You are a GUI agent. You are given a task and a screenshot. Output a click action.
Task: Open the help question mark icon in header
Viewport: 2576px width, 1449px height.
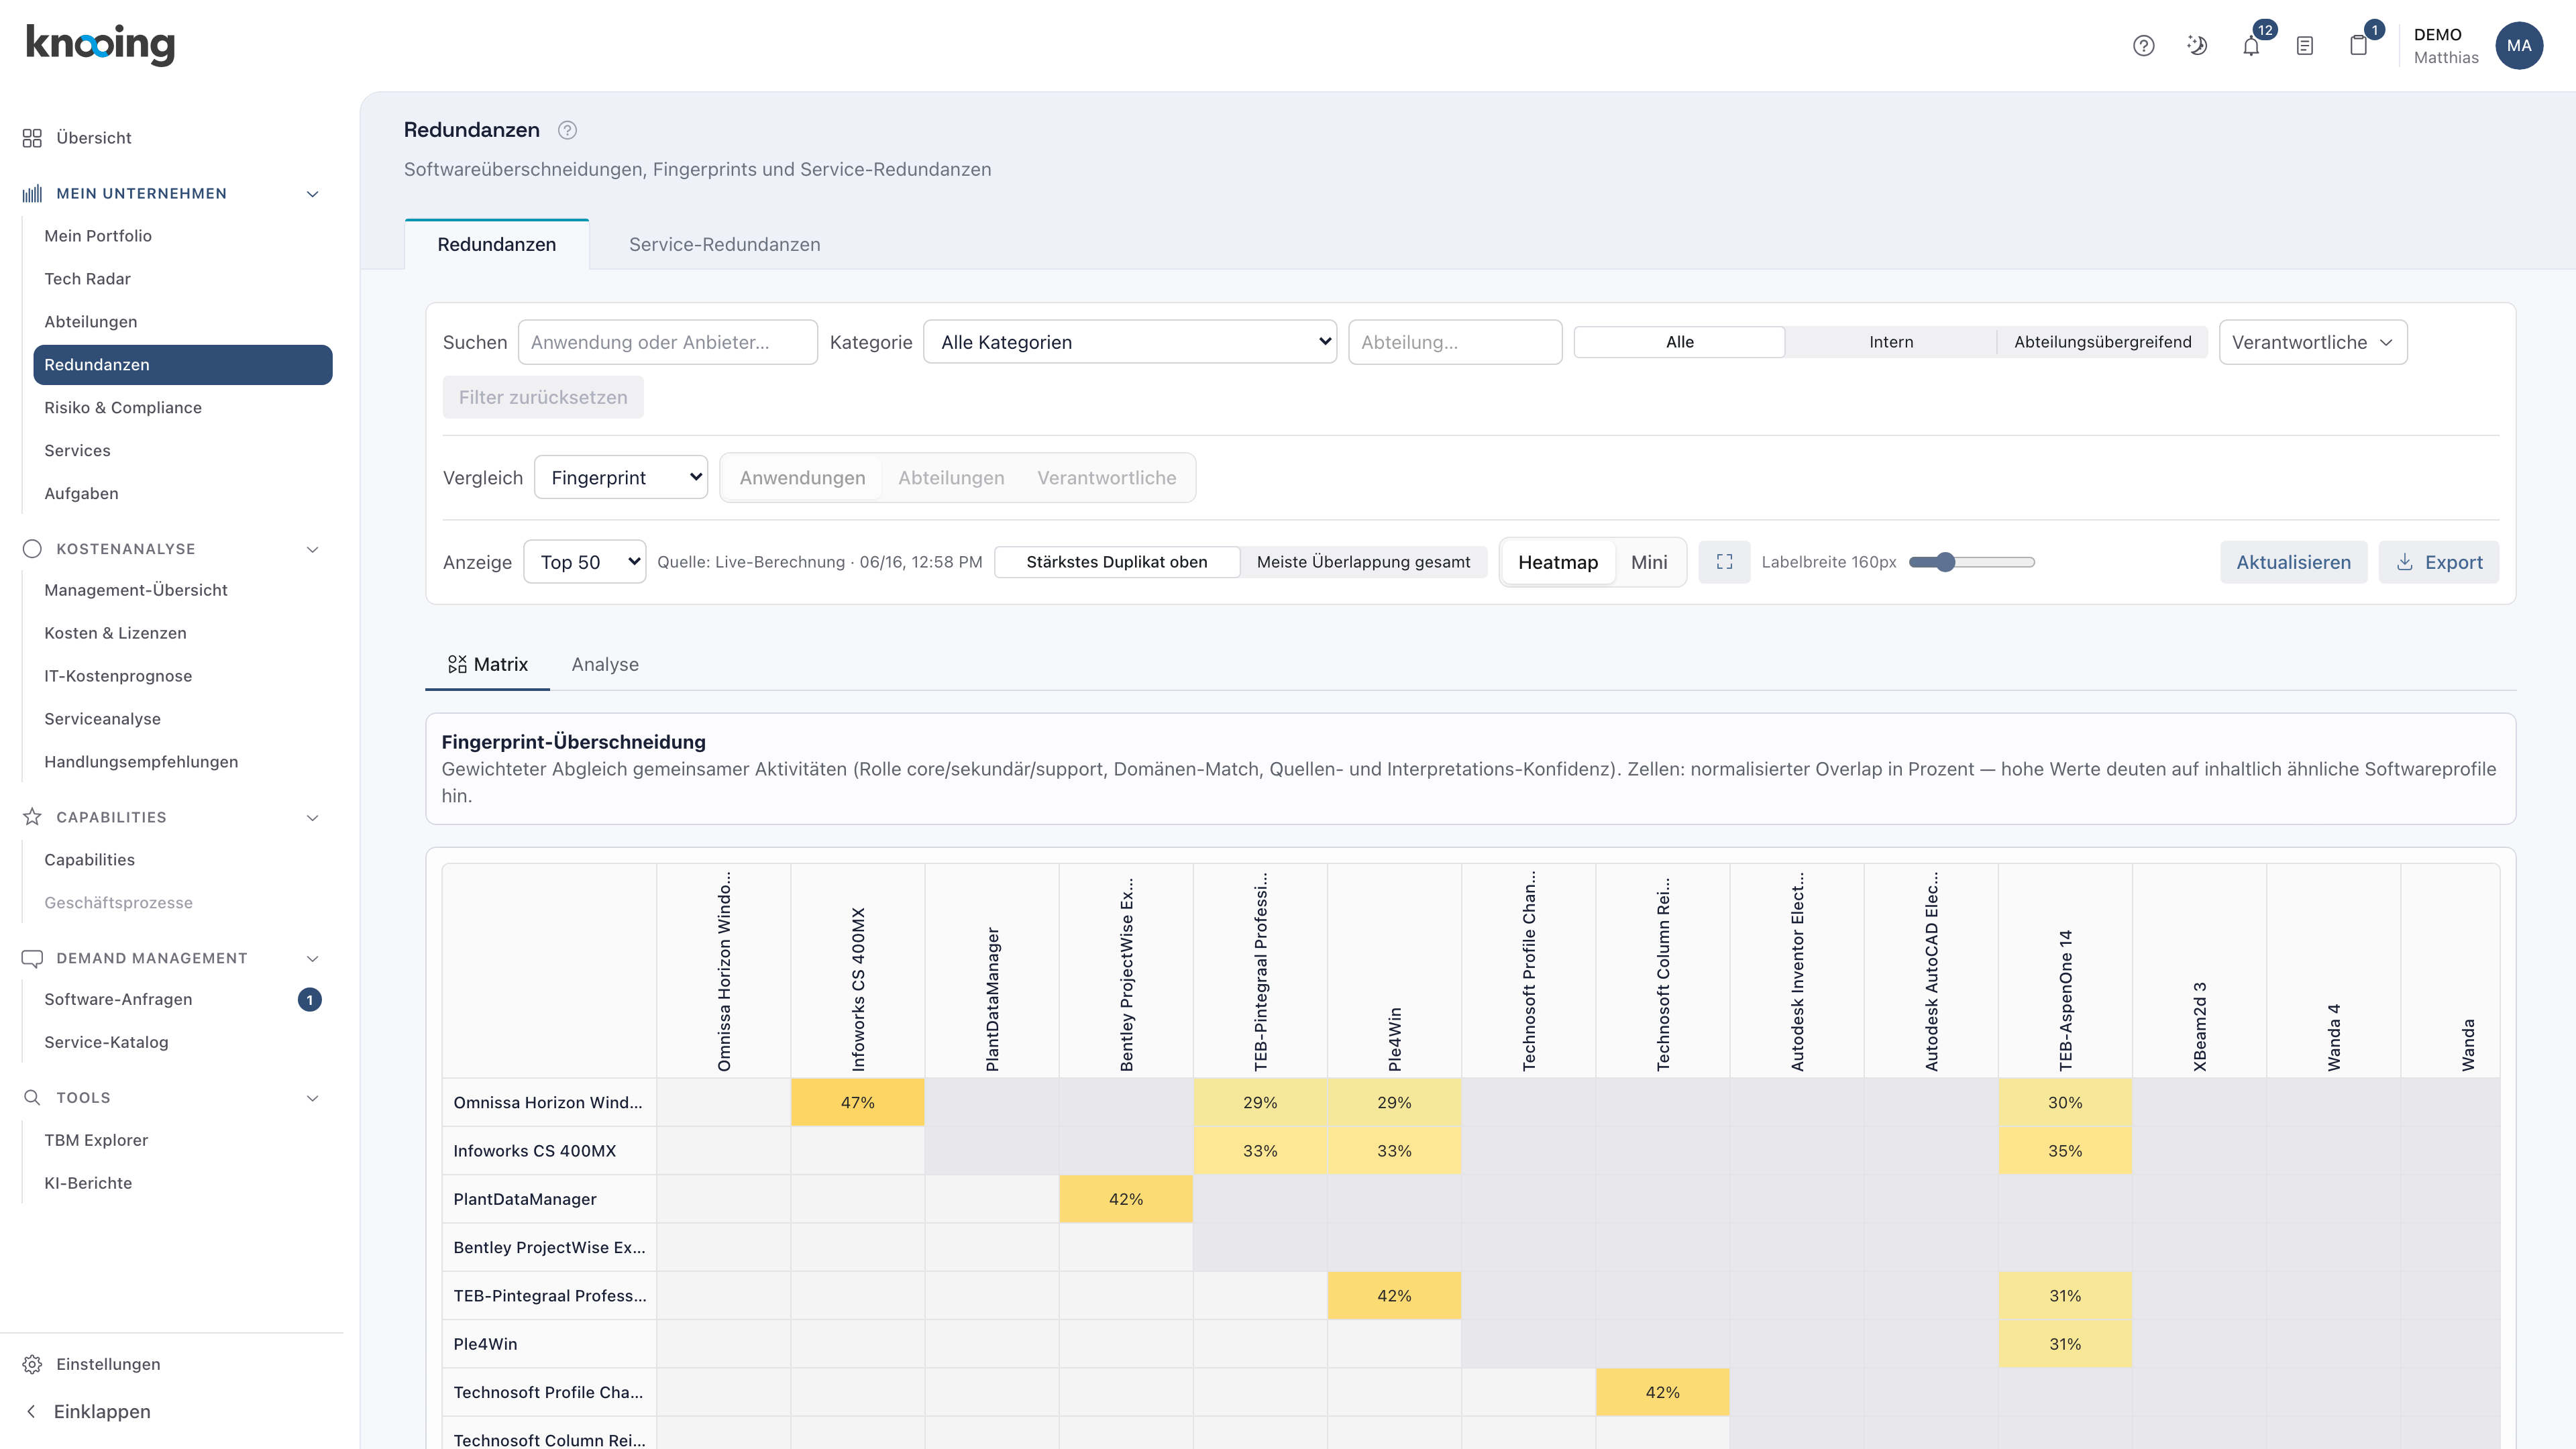point(2143,46)
